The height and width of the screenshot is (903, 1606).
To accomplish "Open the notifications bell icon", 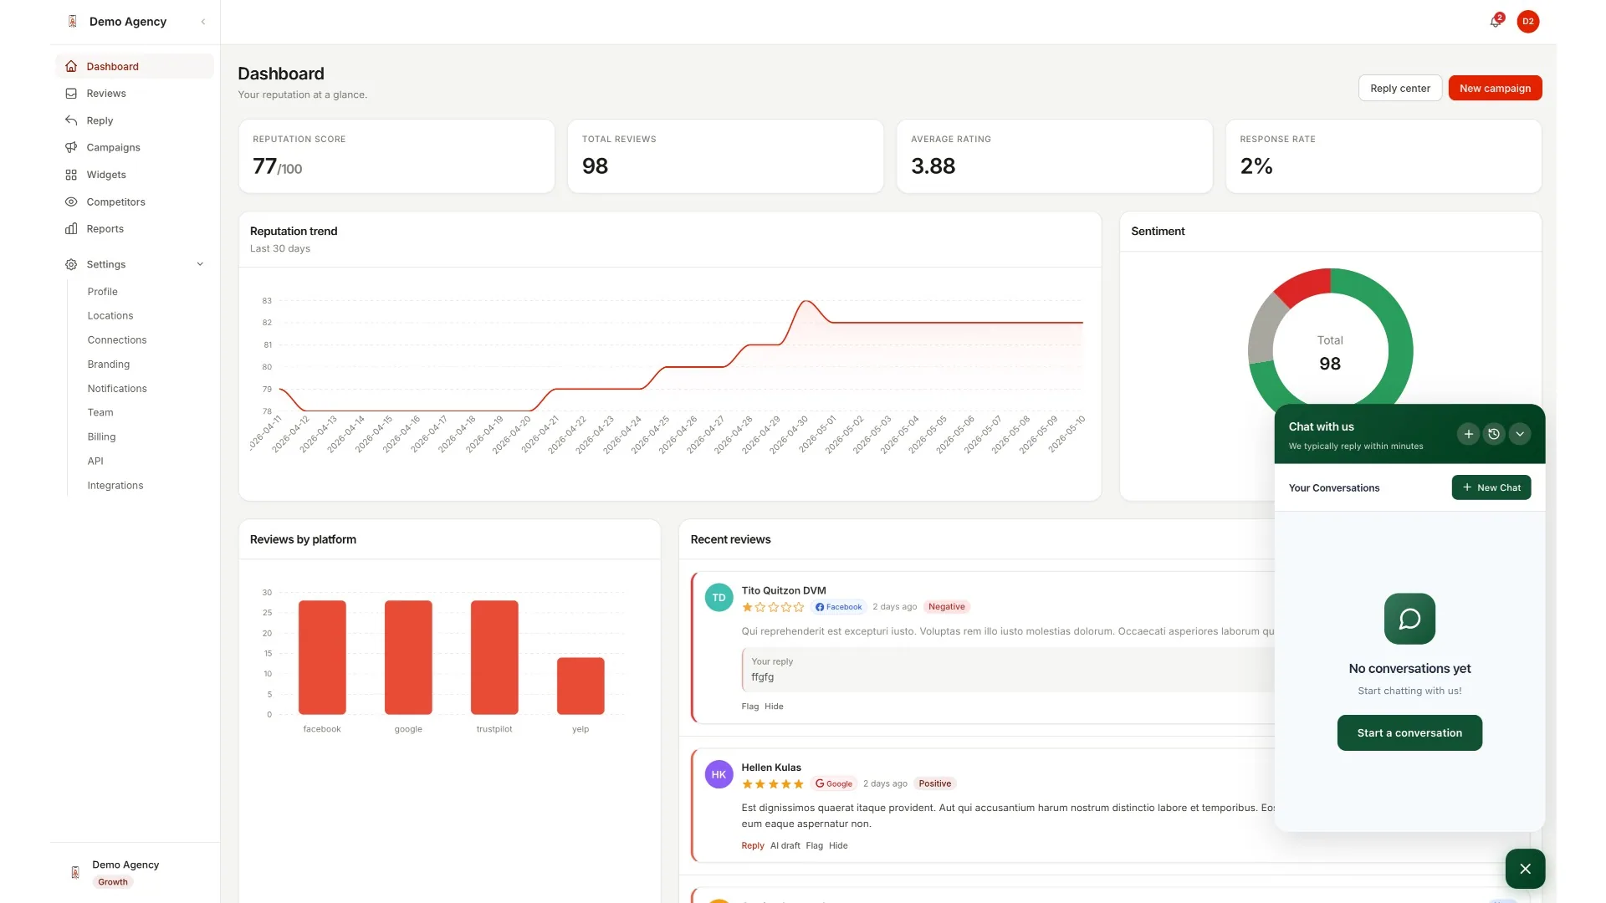I will click(x=1496, y=21).
